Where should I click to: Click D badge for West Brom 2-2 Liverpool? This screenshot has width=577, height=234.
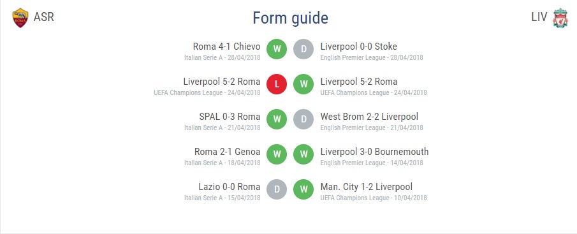tap(303, 119)
